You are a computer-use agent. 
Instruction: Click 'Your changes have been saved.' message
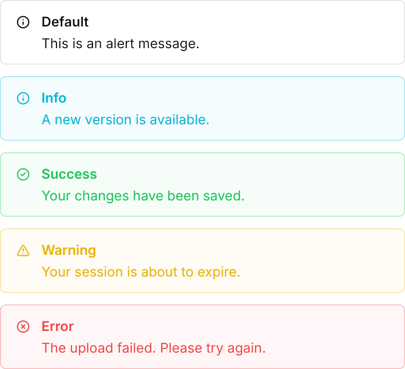tap(143, 196)
